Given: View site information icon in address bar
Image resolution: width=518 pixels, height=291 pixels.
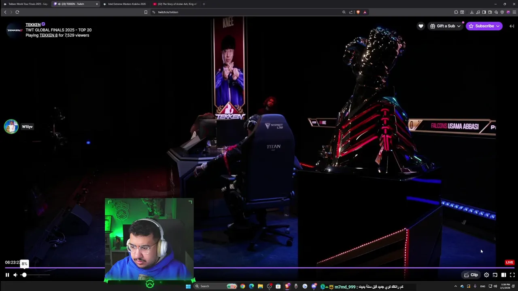Looking at the screenshot, I should coord(154,12).
